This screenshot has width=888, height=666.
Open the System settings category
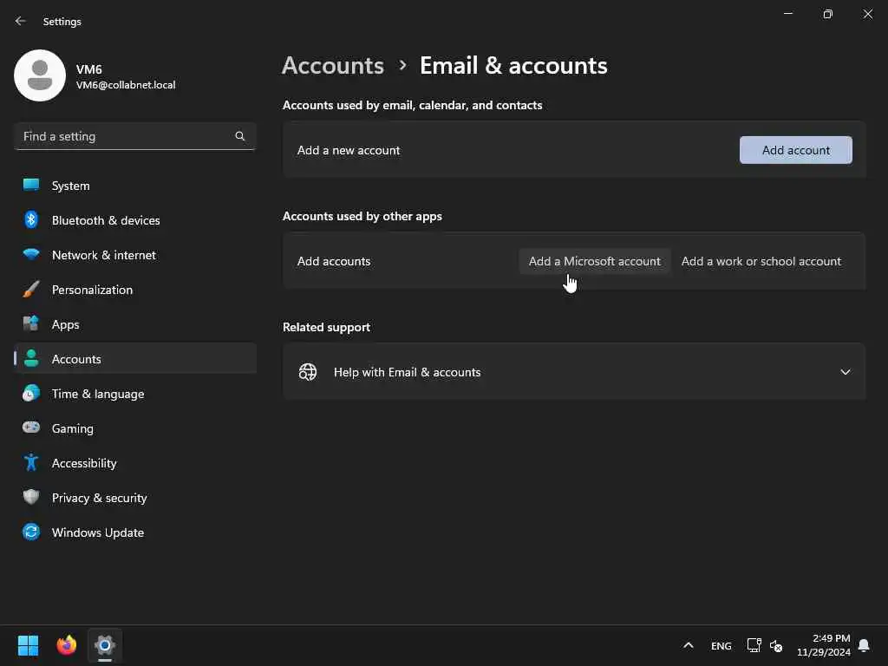point(134,186)
